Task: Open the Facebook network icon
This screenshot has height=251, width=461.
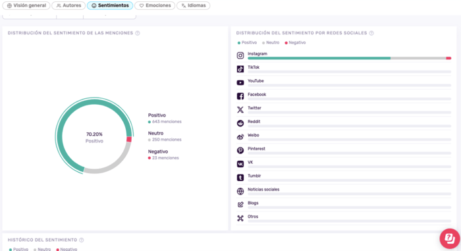Action: click(240, 96)
